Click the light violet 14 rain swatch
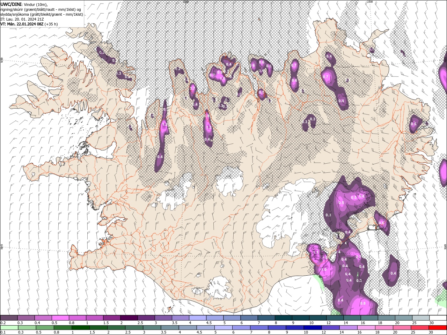This screenshot has height=335, width=447. [x=348, y=327]
